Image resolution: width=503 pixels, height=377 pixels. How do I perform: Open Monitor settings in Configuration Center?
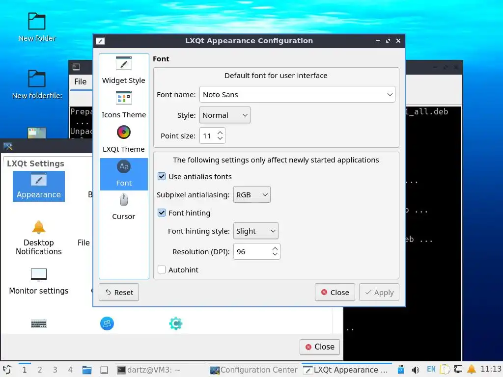39,282
